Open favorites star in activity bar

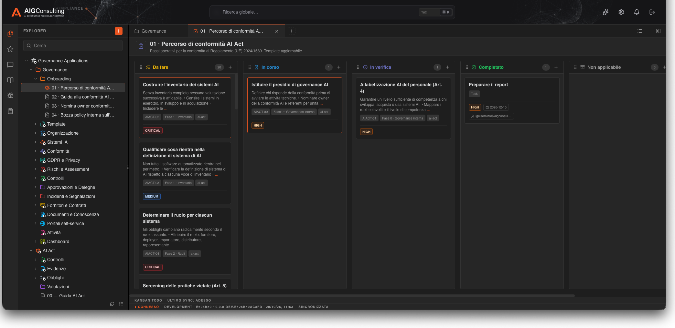pyautogui.click(x=10, y=49)
